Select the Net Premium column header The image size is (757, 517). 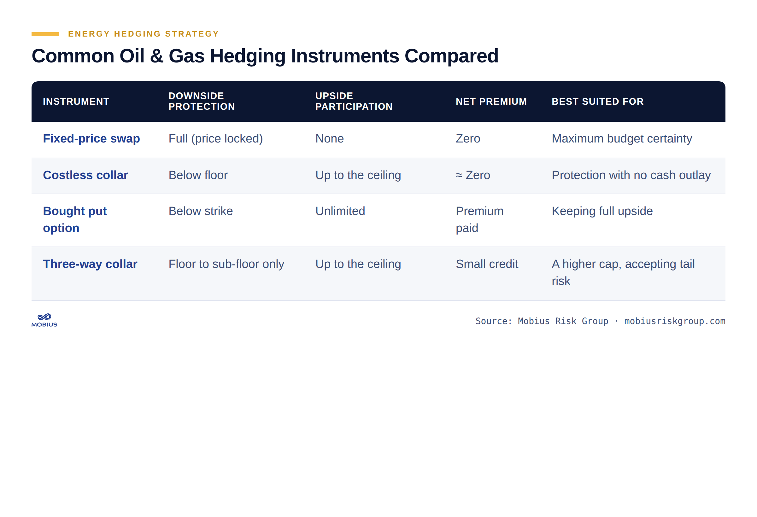[x=491, y=102]
